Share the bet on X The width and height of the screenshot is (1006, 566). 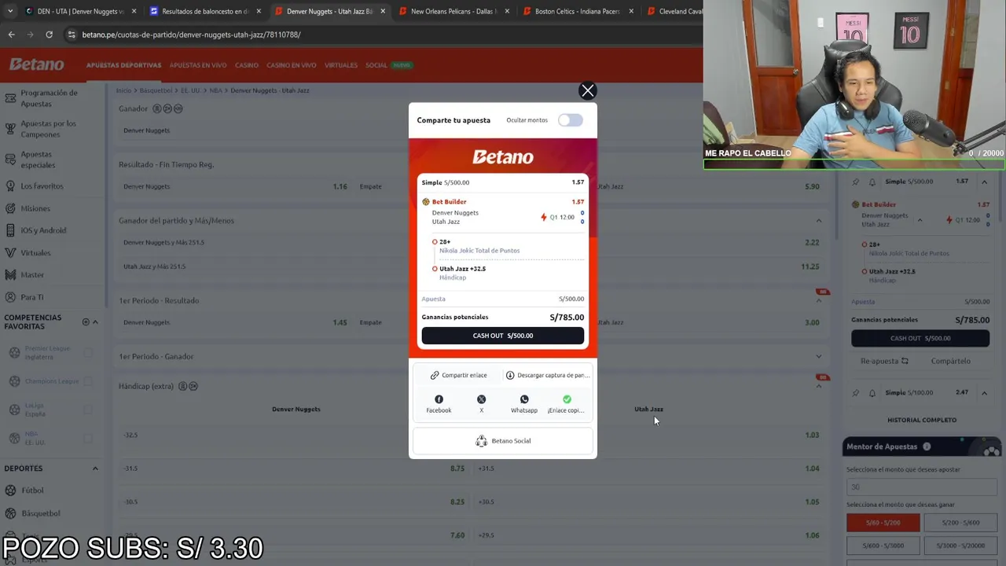tap(481, 404)
